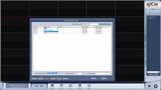Select Sentry Demo in the device tree
The height and width of the screenshot is (90, 161).
(153, 17)
